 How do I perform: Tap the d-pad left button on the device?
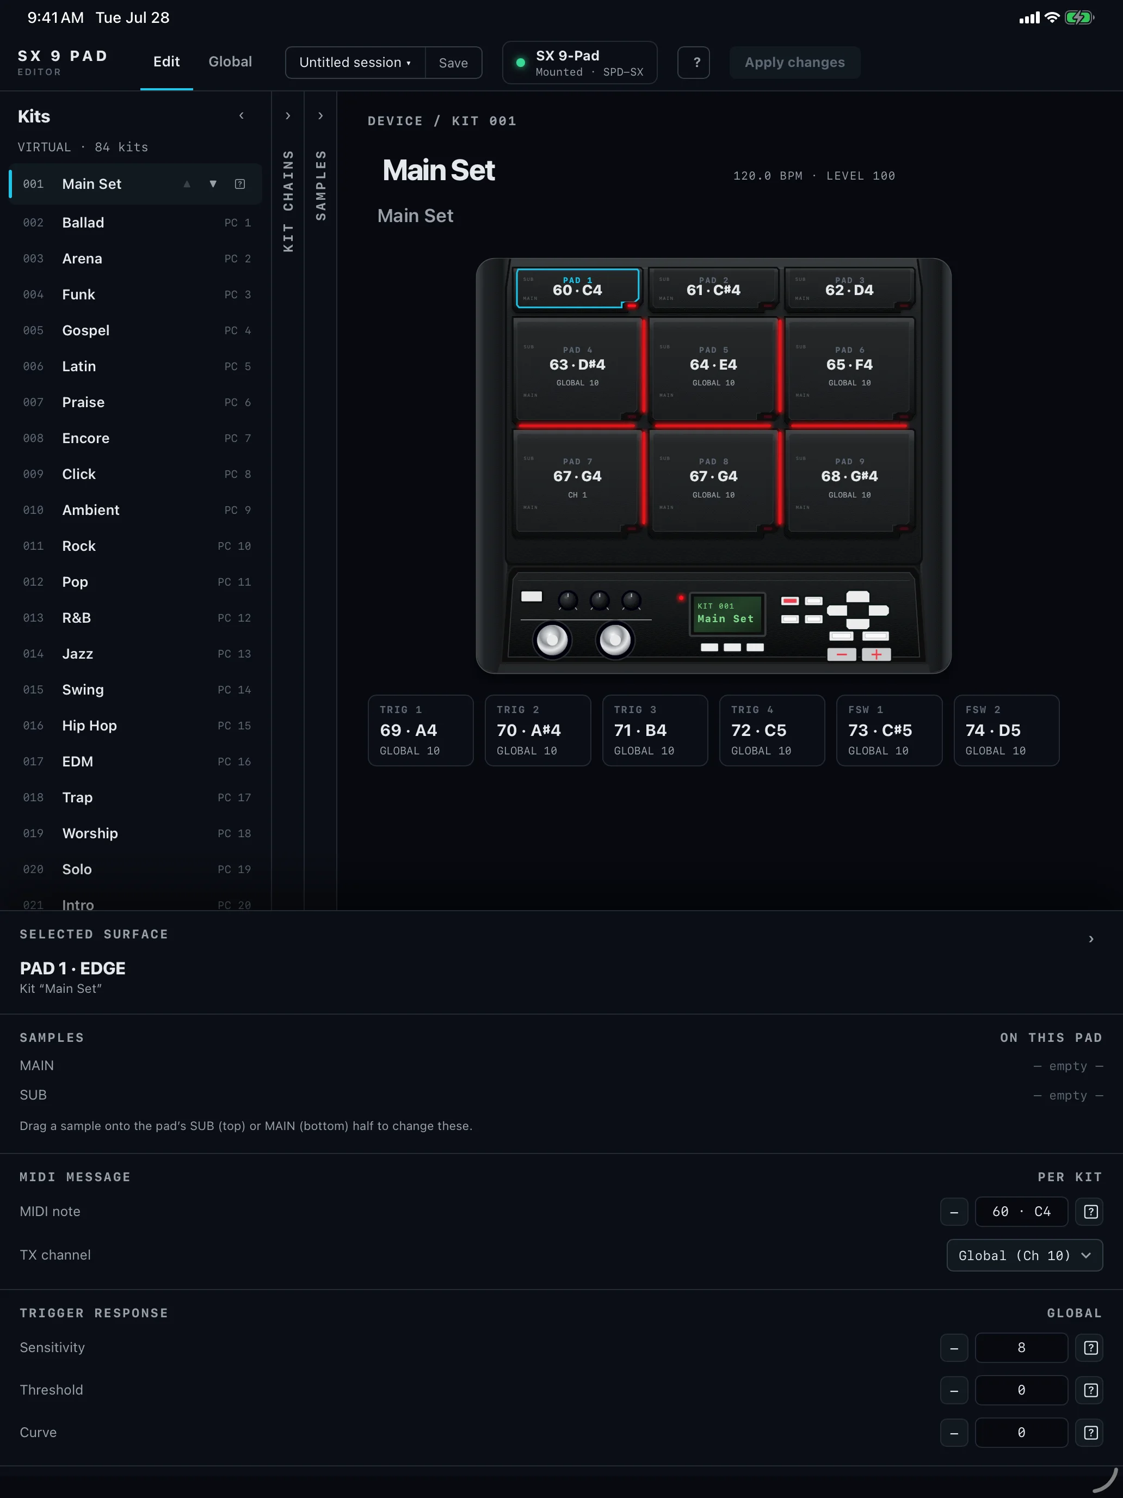[x=837, y=610]
